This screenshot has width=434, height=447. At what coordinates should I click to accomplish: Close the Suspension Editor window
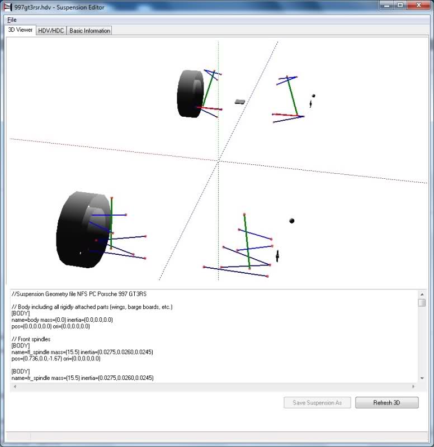pyautogui.click(x=418, y=6)
